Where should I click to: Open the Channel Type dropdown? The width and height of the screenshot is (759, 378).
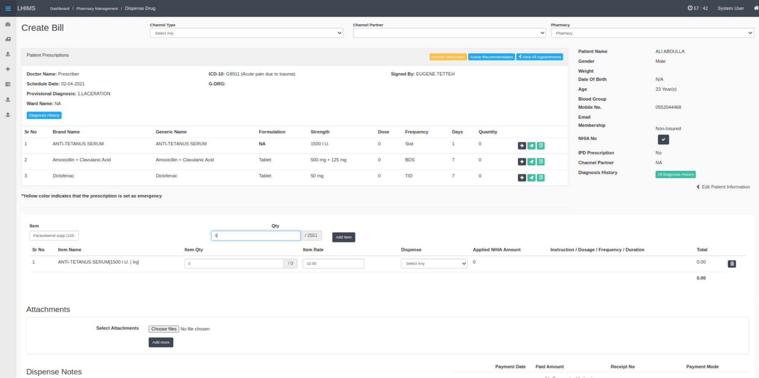tap(246, 33)
